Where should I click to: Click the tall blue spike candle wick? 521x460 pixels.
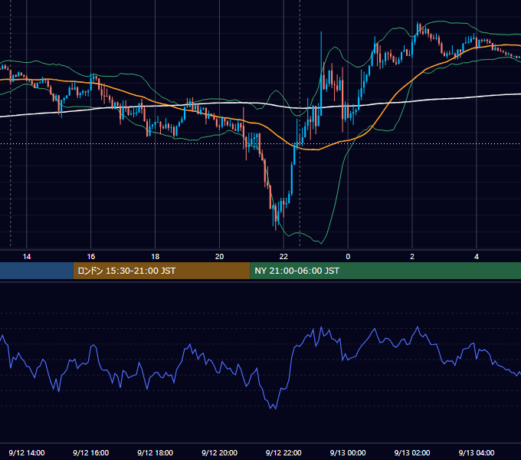[321, 53]
